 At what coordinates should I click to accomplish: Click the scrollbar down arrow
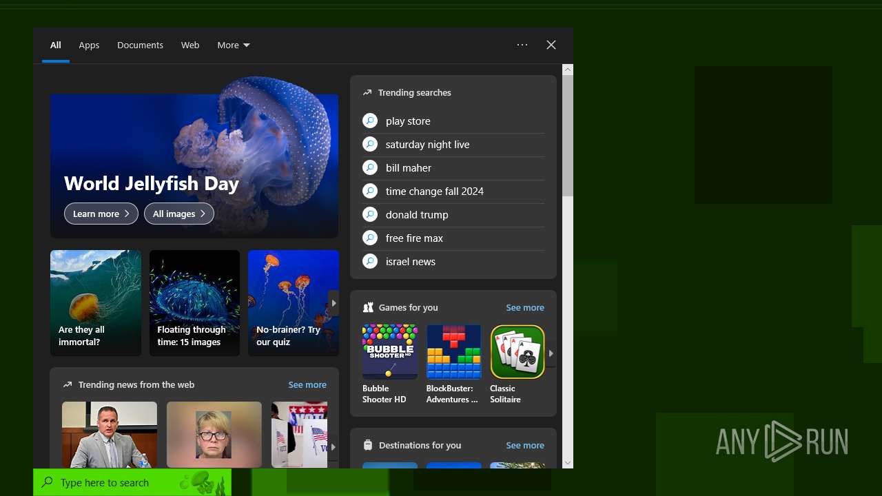568,463
